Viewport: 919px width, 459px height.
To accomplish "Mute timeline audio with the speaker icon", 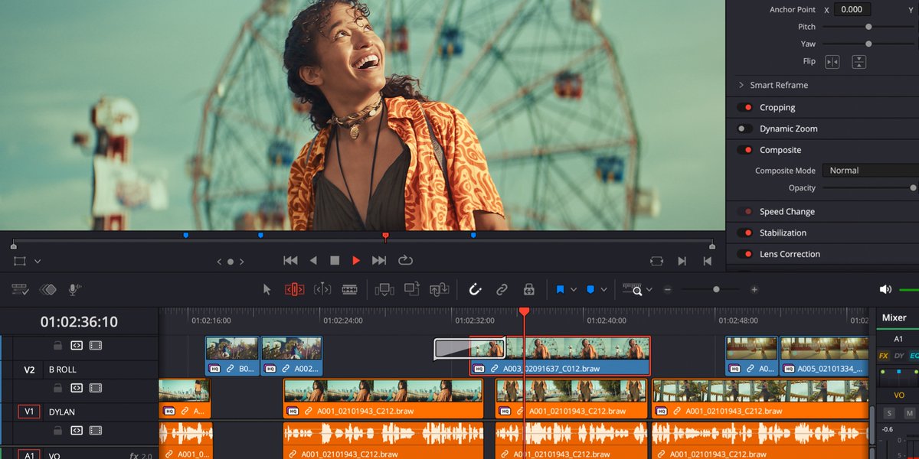I will point(885,289).
